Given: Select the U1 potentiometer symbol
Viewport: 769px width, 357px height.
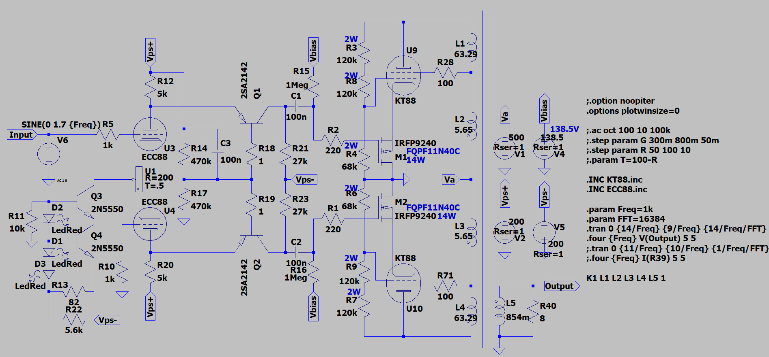Looking at the screenshot, I should pyautogui.click(x=139, y=179).
